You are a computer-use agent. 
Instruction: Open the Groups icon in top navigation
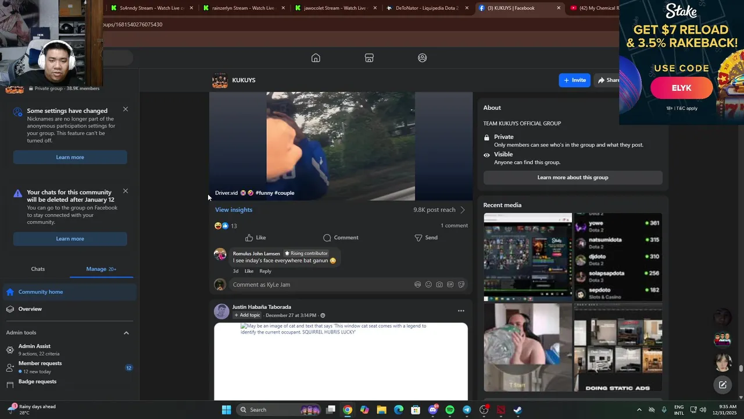coord(423,58)
